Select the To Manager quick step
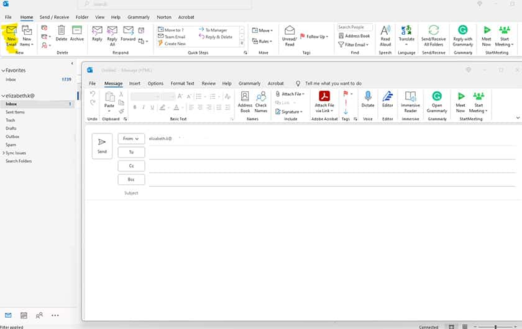This screenshot has height=329, width=522. (213, 30)
